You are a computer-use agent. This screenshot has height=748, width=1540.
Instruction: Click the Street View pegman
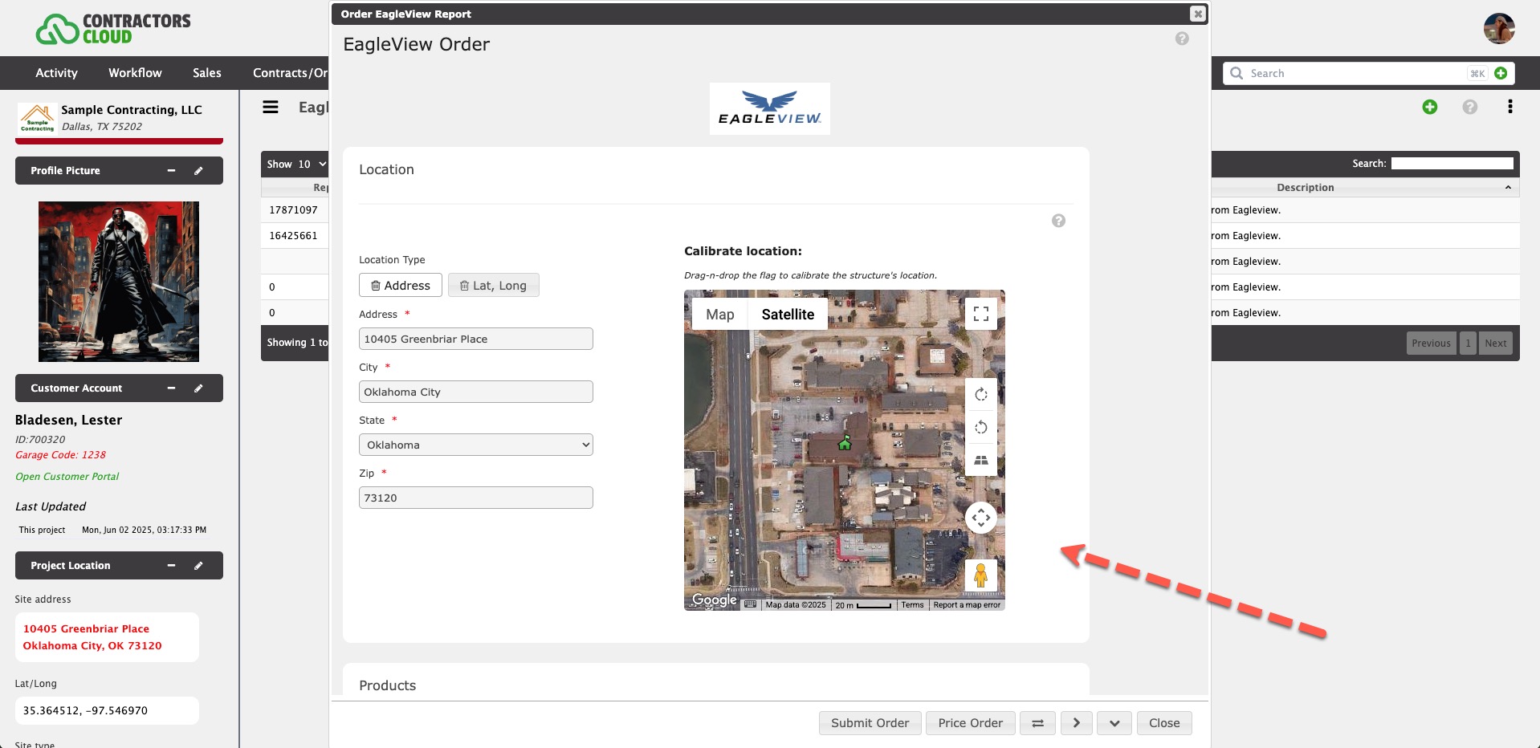click(x=980, y=575)
